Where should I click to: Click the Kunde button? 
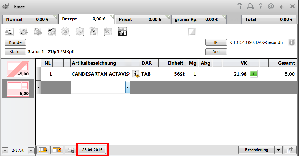click(x=15, y=42)
